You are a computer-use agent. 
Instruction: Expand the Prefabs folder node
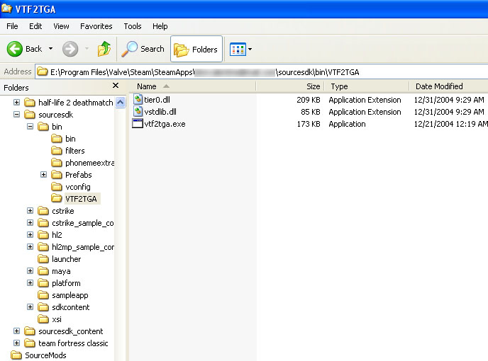43,175
